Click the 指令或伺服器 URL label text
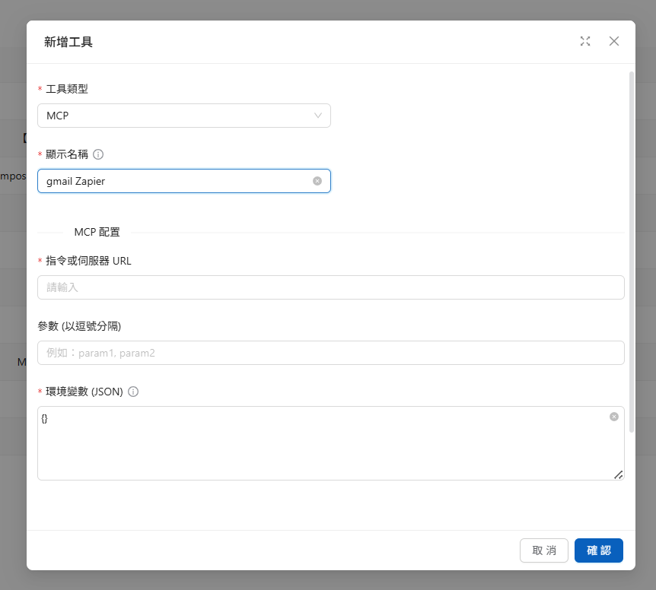This screenshot has height=590, width=656. click(x=88, y=261)
